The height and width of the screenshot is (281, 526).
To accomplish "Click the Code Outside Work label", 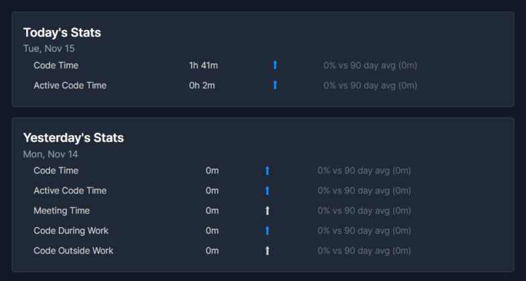I will (74, 251).
